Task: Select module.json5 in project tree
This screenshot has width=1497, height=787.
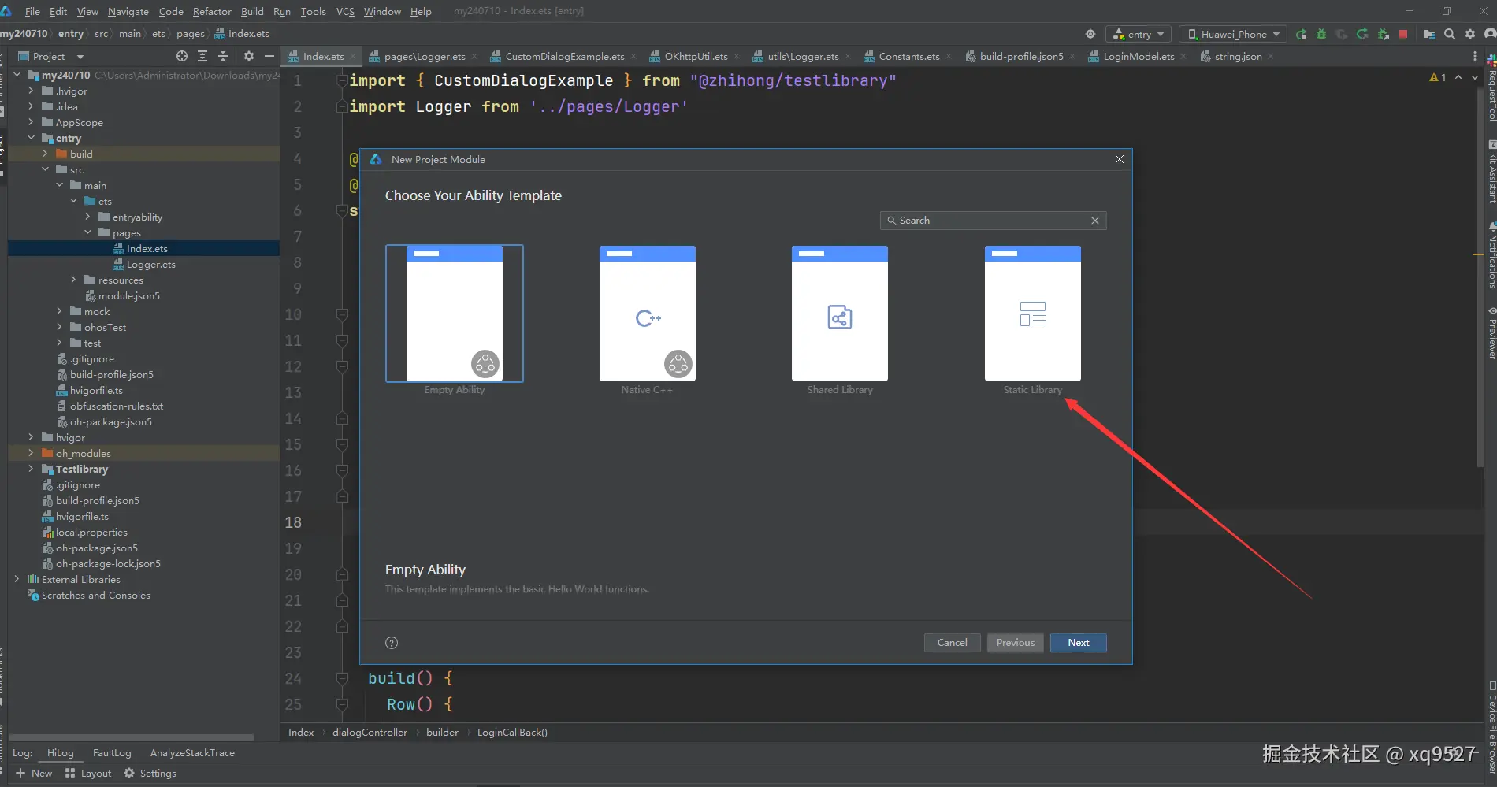Action: coord(128,295)
